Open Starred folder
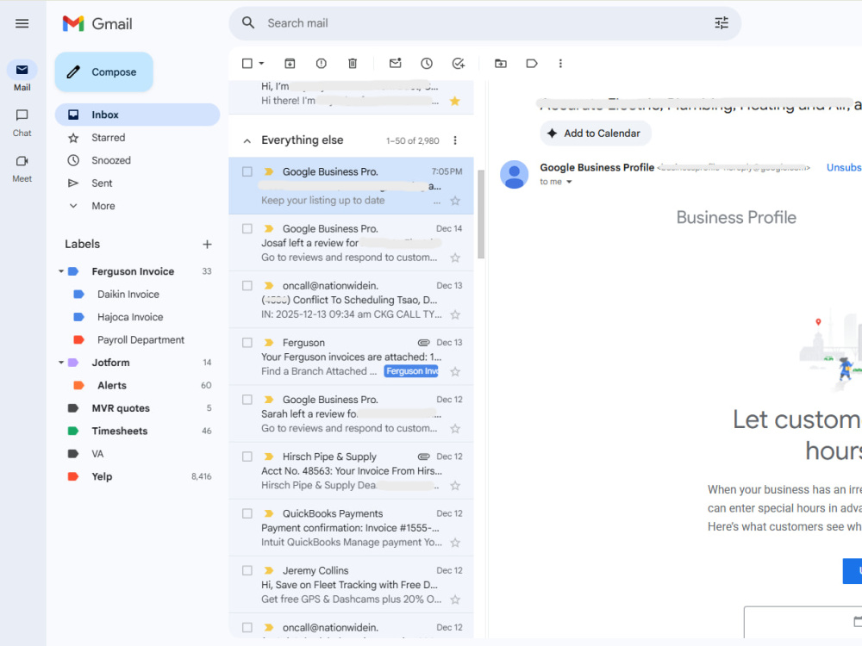 tap(137, 138)
